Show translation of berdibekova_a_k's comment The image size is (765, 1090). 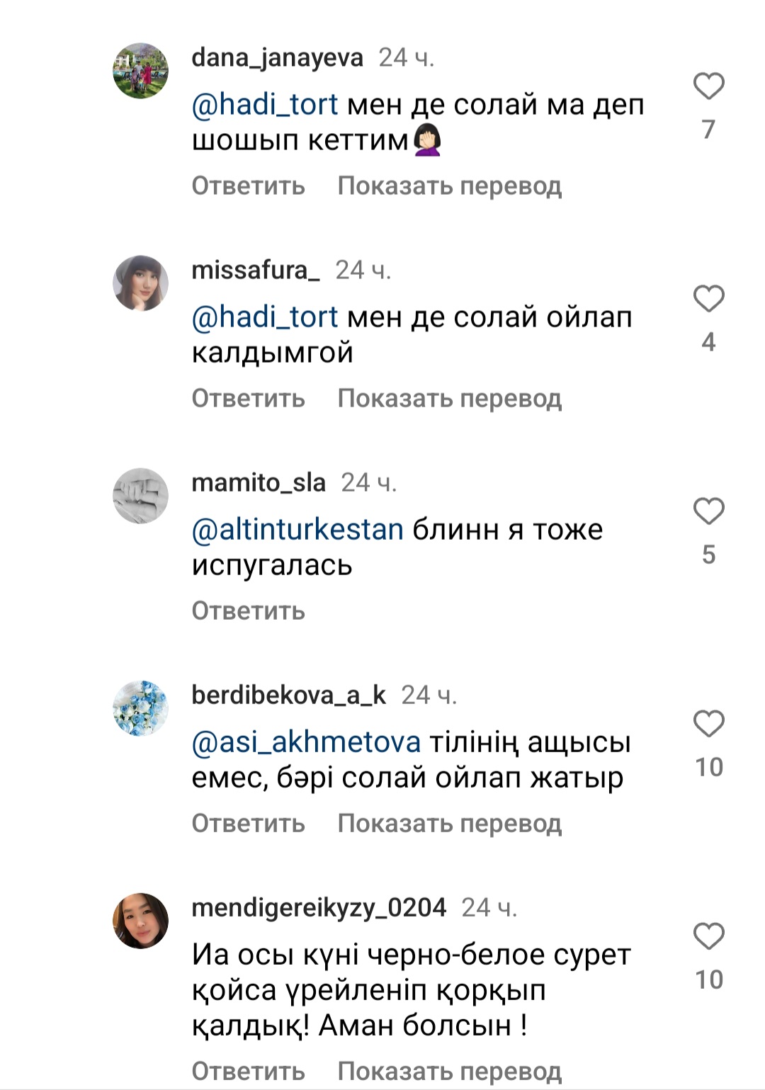pyautogui.click(x=449, y=823)
